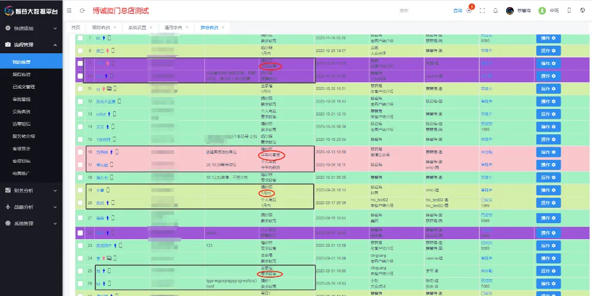
Task: Check the checkbox for row 8
Action: click(x=80, y=51)
